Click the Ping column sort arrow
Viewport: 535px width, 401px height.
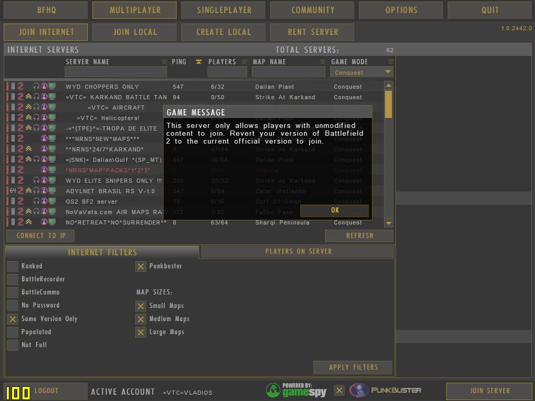pos(199,62)
